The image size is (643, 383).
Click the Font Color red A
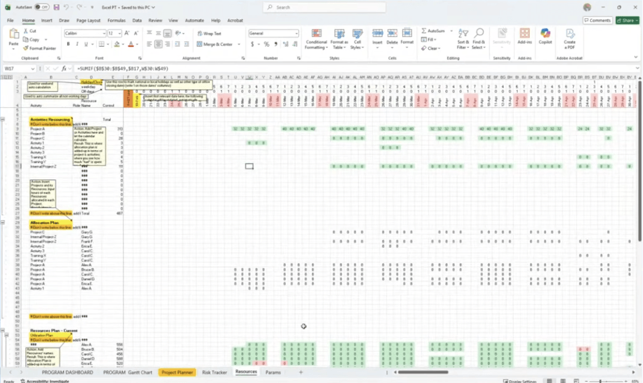coord(131,44)
